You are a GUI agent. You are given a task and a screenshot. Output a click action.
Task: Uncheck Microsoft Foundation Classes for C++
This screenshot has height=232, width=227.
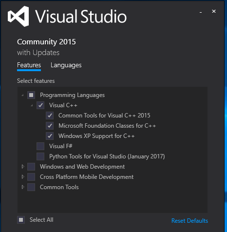pos(50,126)
